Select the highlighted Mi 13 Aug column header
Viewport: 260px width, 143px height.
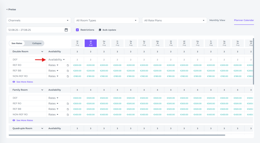pyautogui.click(x=91, y=43)
